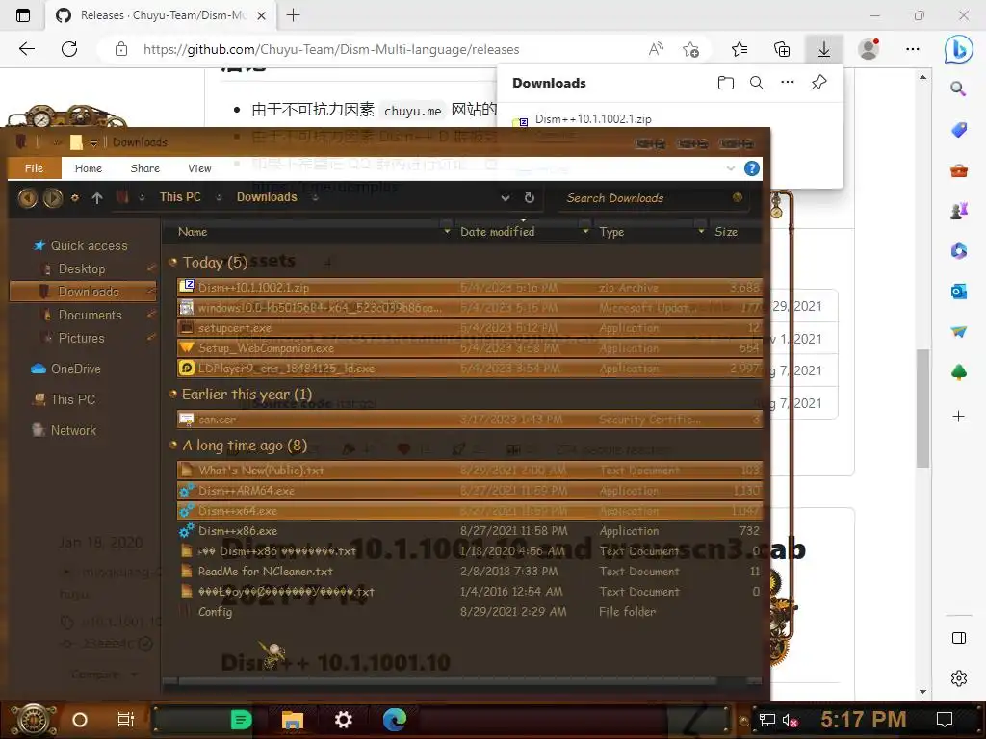Select Pictures in navigation pane
The image size is (986, 739).
click(x=81, y=338)
